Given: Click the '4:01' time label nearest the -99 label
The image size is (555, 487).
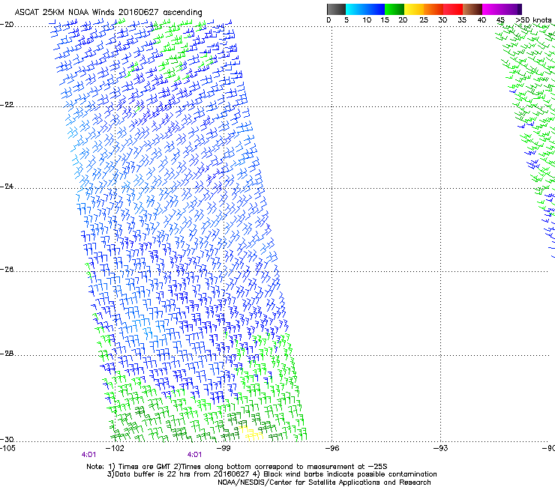Looking at the screenshot, I should click(194, 455).
